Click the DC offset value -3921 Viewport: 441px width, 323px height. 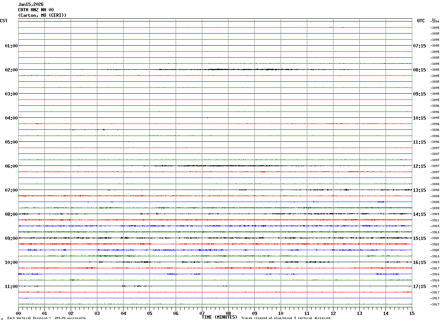coord(435,244)
